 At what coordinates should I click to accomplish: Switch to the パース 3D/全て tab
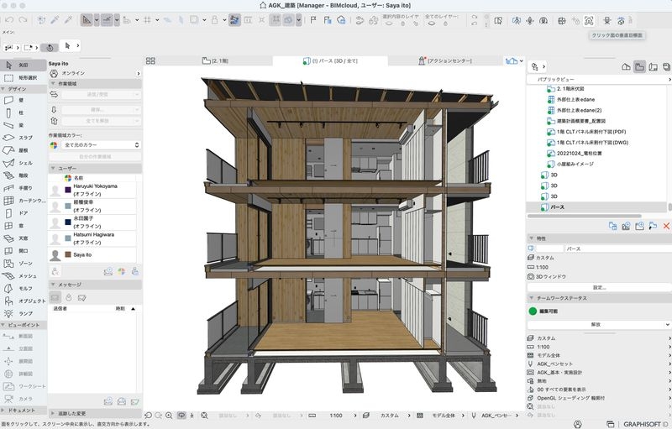(330, 60)
